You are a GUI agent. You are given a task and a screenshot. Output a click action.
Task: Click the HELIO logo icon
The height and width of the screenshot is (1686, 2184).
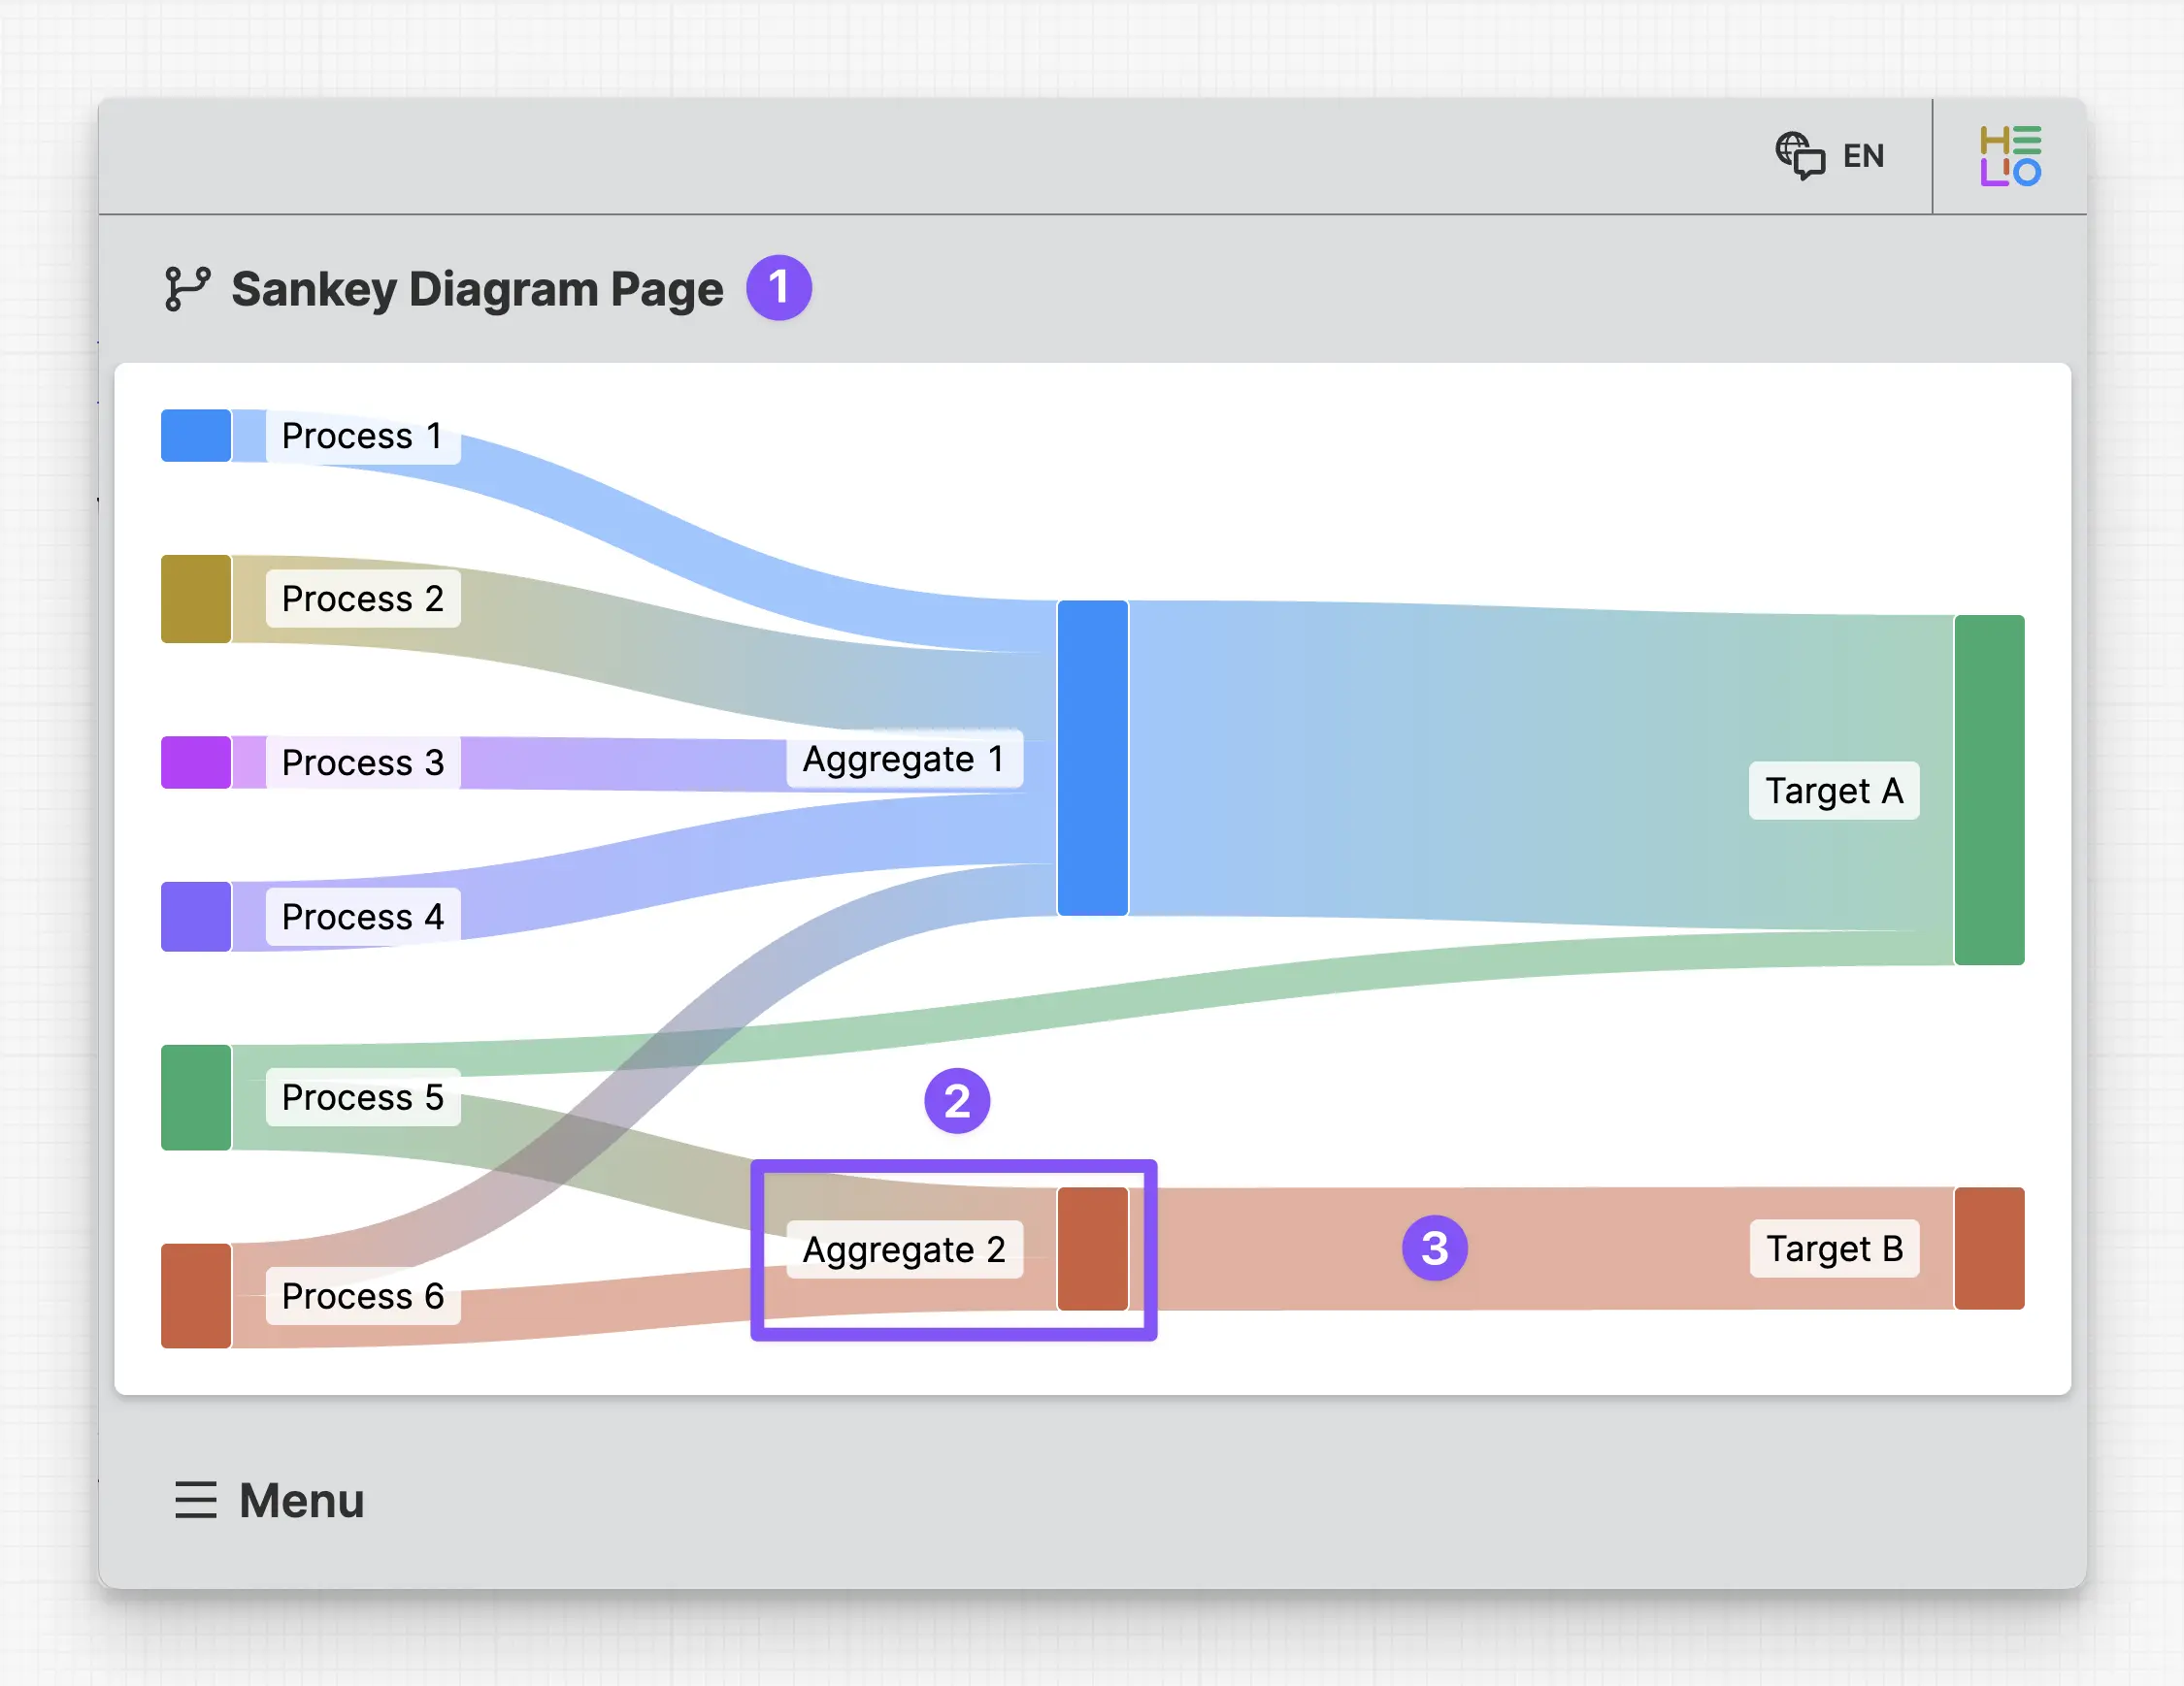[2009, 157]
